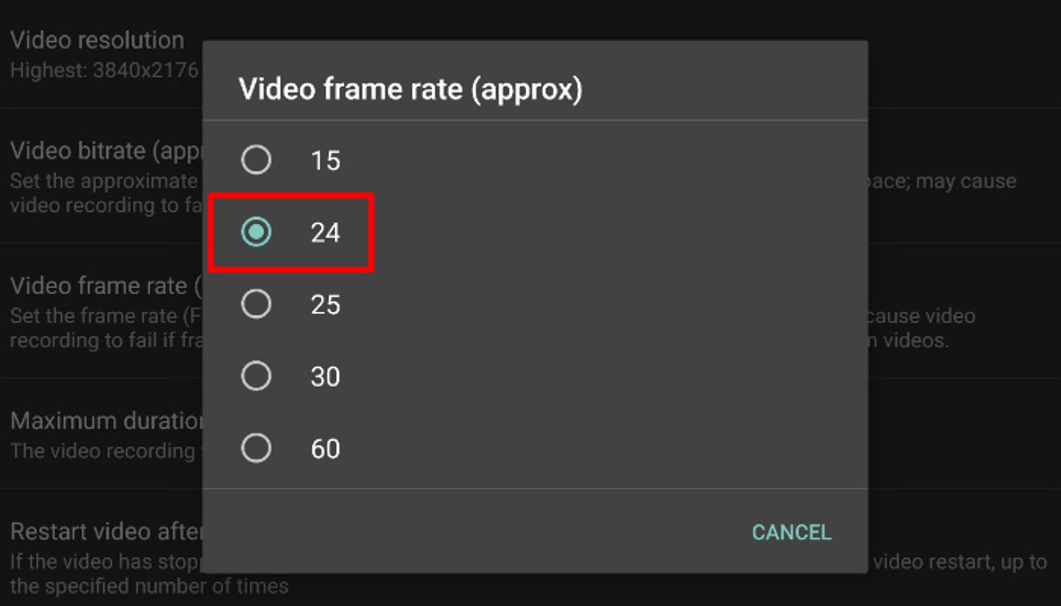The width and height of the screenshot is (1061, 606).
Task: Choose the 25 frame rate radio button
Action: 256,304
